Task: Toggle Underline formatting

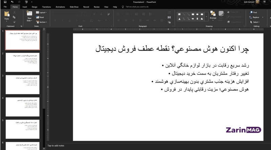Action: pos(69,20)
